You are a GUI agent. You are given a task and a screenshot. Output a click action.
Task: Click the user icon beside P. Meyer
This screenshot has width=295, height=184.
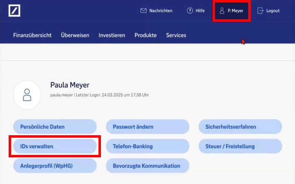tap(222, 11)
